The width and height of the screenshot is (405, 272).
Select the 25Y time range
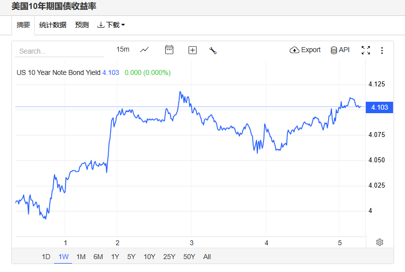pos(169,257)
